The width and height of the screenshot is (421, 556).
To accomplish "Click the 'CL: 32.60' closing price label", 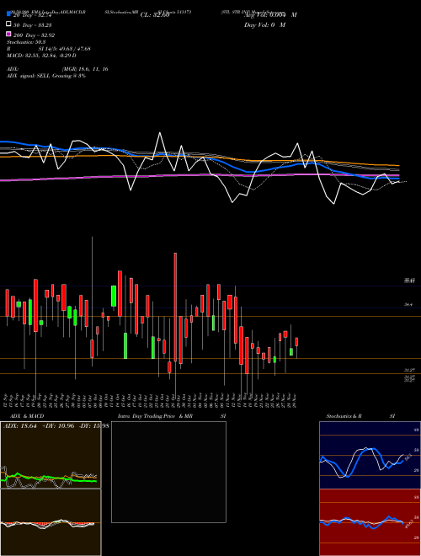I will click(x=155, y=15).
